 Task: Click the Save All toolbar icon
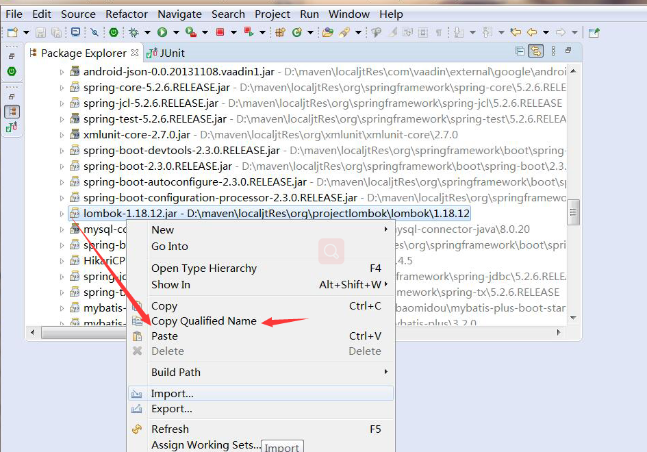coord(56,32)
